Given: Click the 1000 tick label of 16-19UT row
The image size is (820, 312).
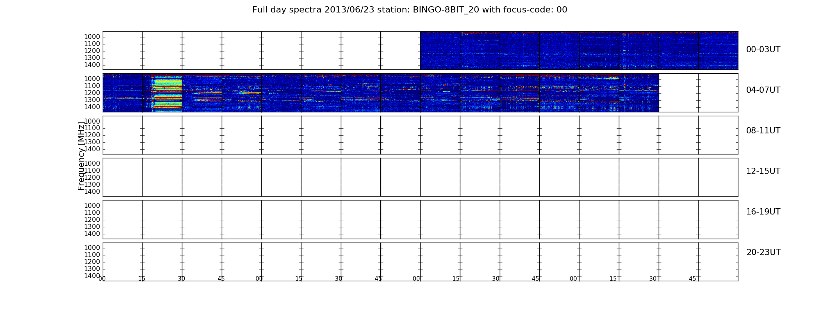Looking at the screenshot, I should [92, 206].
